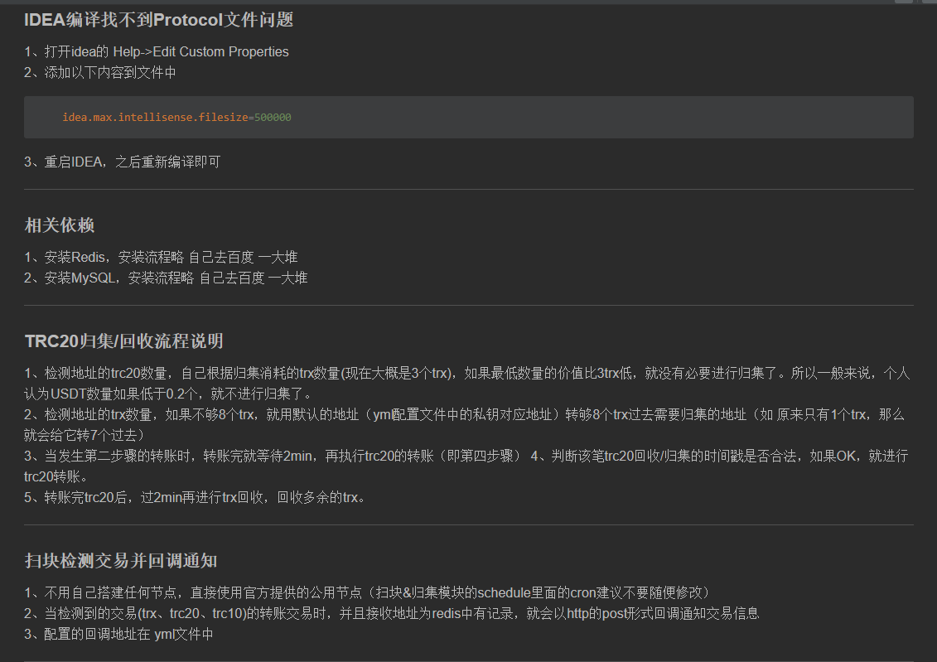Click the vertical scrollbar on the right edge
The width and height of the screenshot is (937, 662).
[x=932, y=331]
